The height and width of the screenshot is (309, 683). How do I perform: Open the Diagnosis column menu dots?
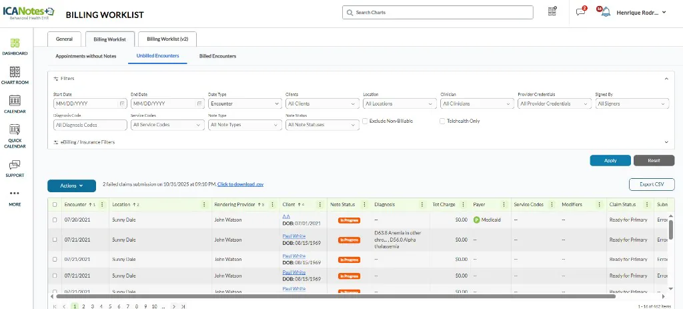click(x=422, y=204)
